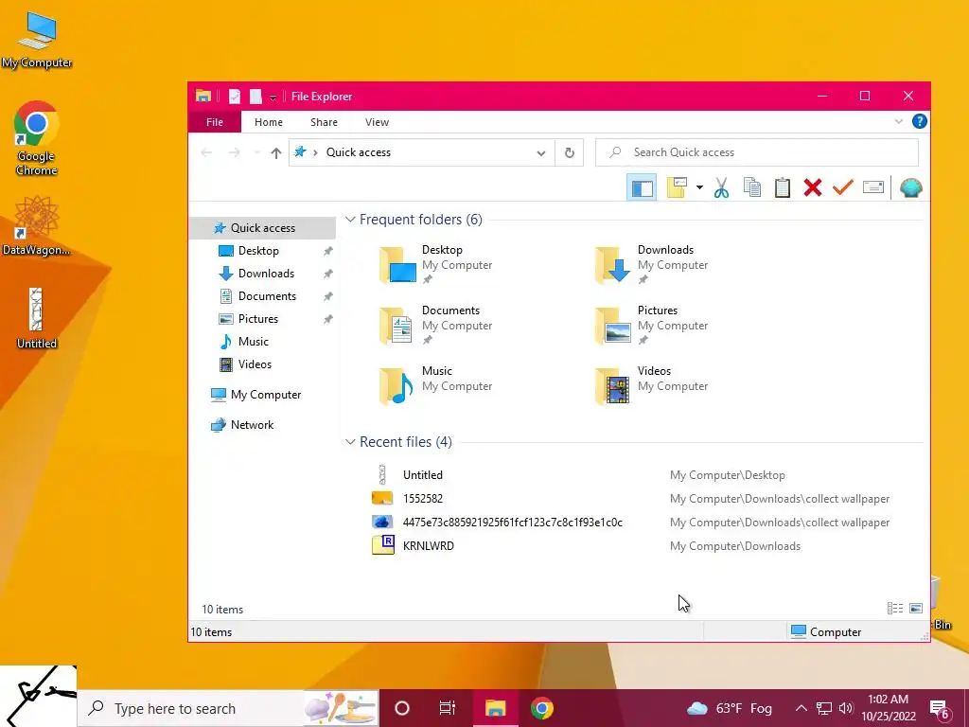Select Network in the navigation pane
Viewport: 969px width, 727px height.
252,425
